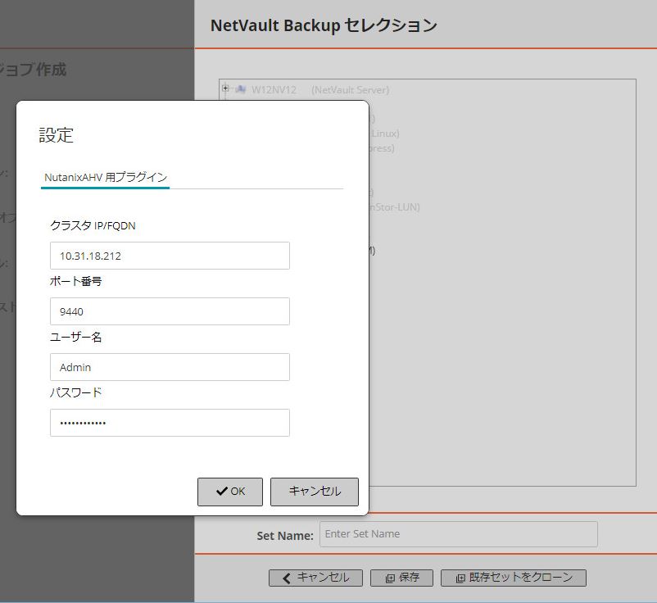
Task: Confirm settings with the OK button
Action: tap(230, 492)
